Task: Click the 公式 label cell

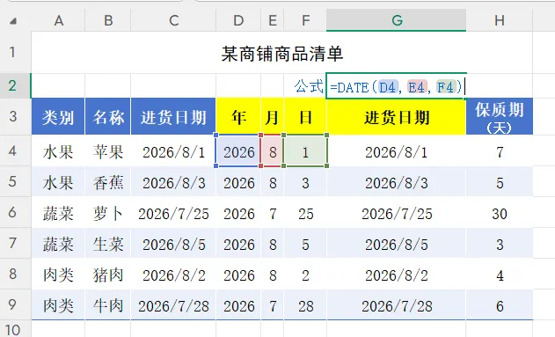Action: pos(305,86)
